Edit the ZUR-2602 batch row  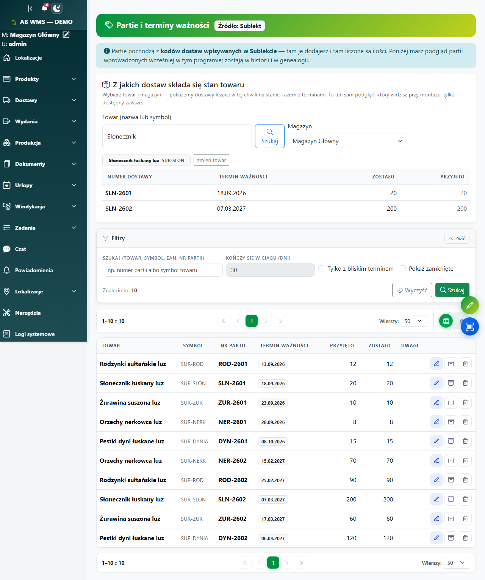point(436,519)
